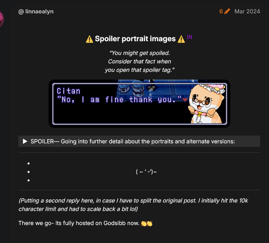Click the first empty bullet point

coord(28,163)
